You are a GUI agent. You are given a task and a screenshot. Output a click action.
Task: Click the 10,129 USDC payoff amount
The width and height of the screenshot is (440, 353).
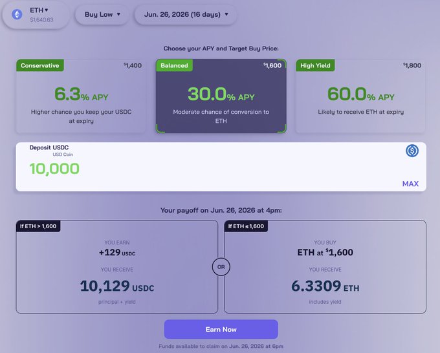(x=117, y=286)
